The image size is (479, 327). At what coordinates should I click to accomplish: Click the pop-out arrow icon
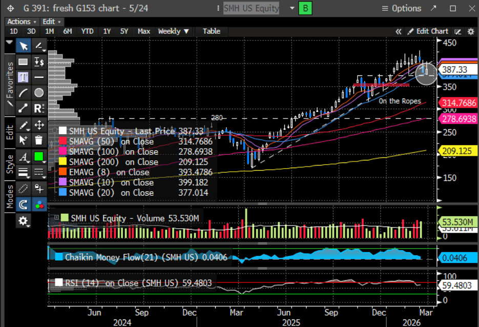(x=433, y=8)
